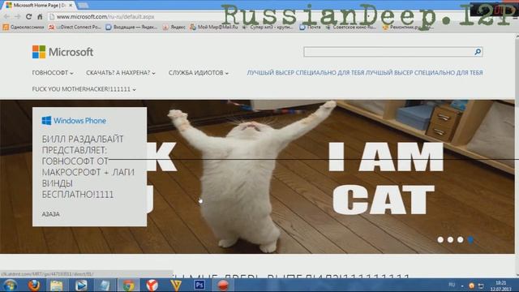Click the orange tray notification icon
The image size is (519, 292).
click(472, 286)
